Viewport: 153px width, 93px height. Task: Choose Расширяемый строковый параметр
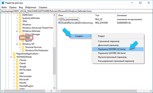point(118,61)
